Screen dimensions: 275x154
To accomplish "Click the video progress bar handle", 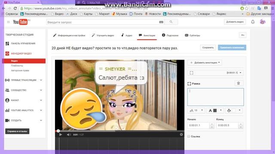I will pos(58,131).
